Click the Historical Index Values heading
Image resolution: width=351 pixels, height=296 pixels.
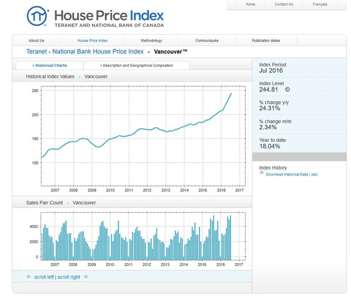tap(50, 76)
